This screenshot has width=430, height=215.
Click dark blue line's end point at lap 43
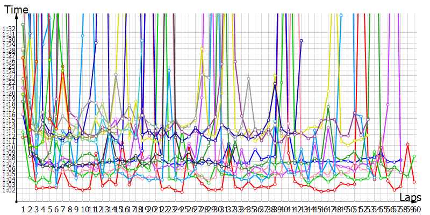[302, 40]
